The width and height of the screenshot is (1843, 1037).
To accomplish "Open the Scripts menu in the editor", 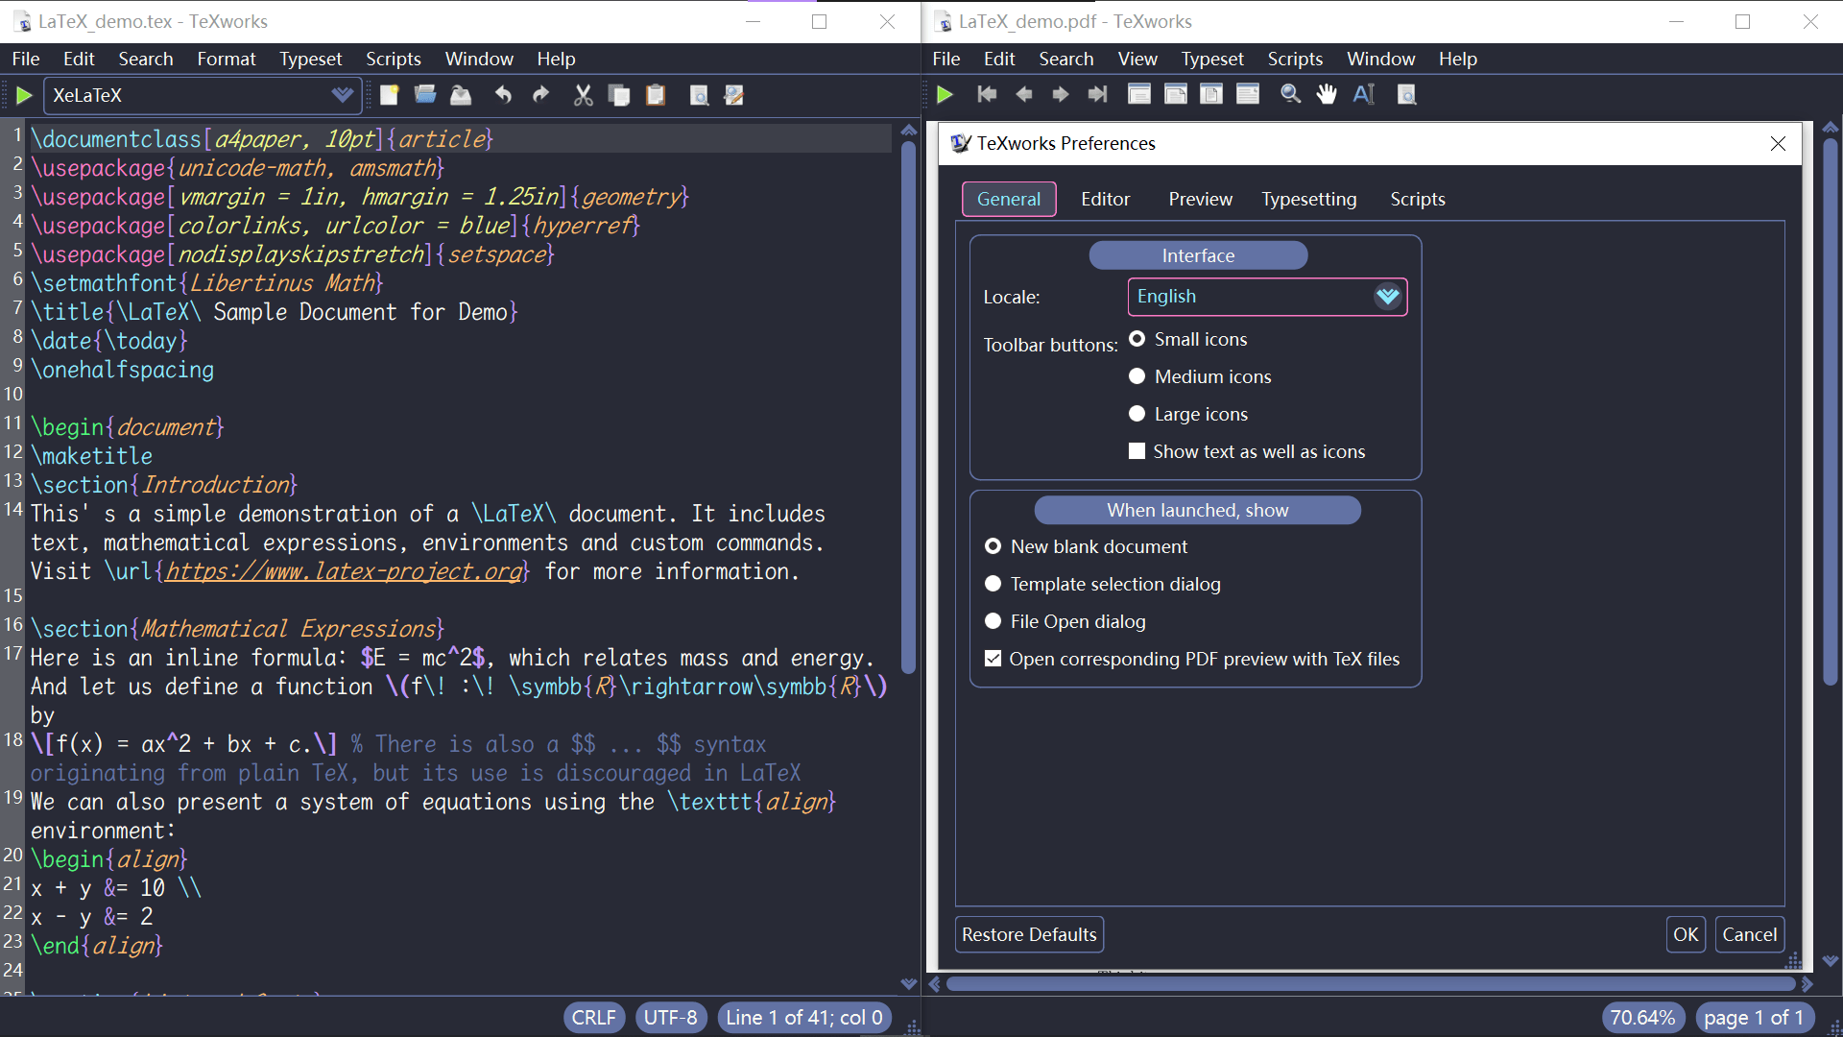I will click(394, 59).
